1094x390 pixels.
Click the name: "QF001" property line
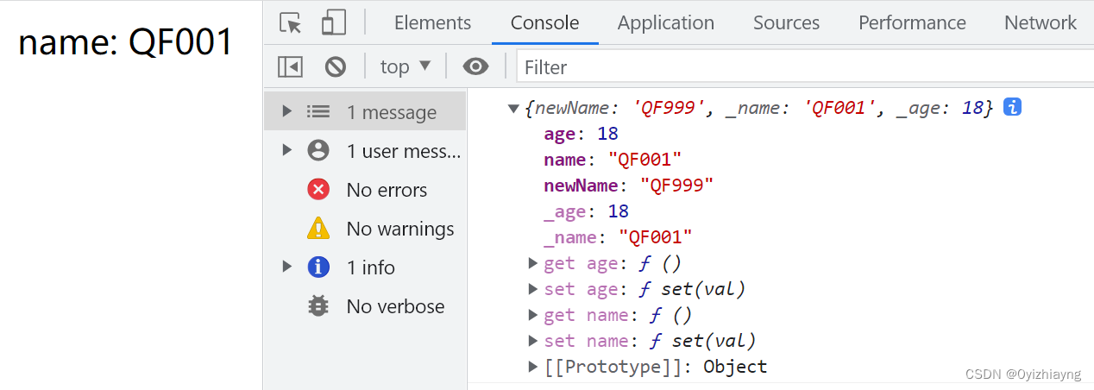tap(613, 160)
